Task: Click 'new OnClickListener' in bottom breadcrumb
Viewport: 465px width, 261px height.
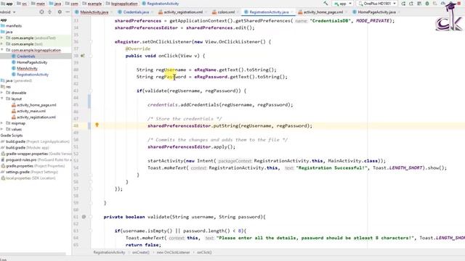Action: [173, 252]
